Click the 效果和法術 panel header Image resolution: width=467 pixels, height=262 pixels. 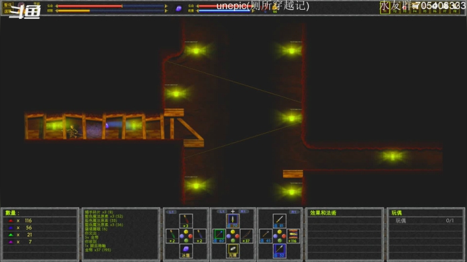(x=323, y=213)
